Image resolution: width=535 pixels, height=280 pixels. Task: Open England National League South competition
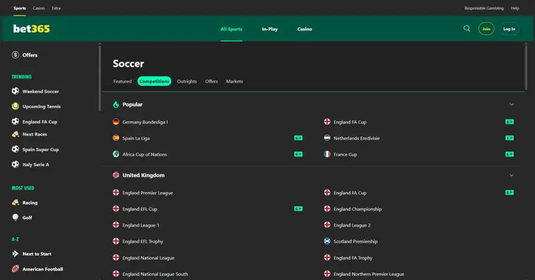coord(155,274)
